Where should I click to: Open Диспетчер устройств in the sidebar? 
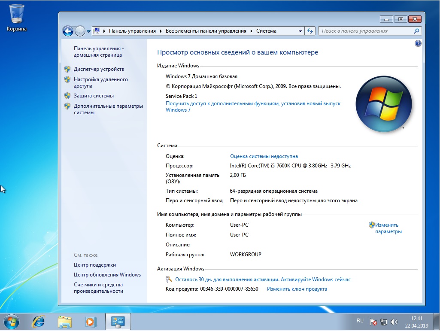99,69
